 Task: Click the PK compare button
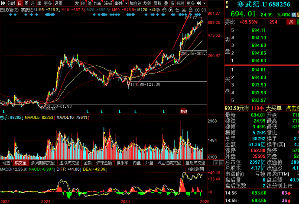point(83,3)
